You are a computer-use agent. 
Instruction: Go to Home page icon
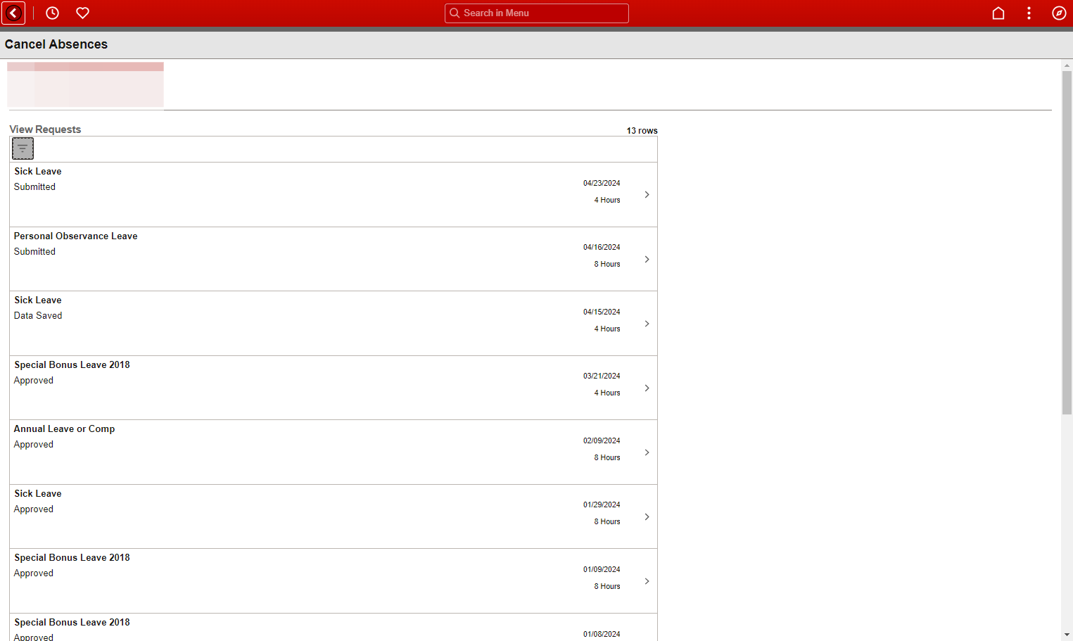click(998, 13)
